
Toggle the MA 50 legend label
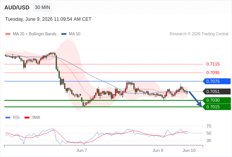pos(75,34)
